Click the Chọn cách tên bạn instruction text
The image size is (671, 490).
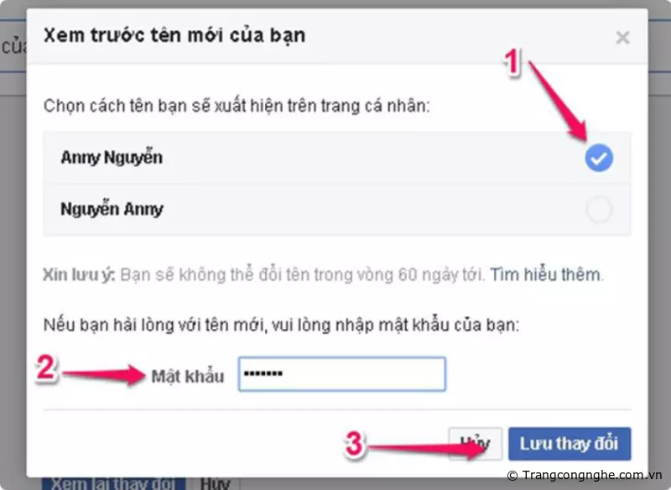click(x=237, y=106)
